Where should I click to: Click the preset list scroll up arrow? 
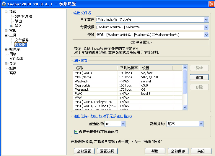[x=185, y=67]
